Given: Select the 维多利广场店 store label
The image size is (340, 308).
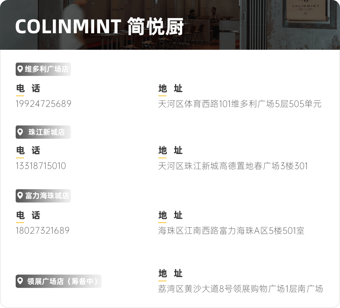Looking at the screenshot, I should coord(43,69).
